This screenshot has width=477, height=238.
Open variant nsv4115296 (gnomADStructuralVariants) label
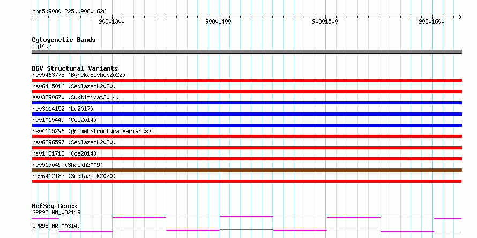(x=92, y=131)
